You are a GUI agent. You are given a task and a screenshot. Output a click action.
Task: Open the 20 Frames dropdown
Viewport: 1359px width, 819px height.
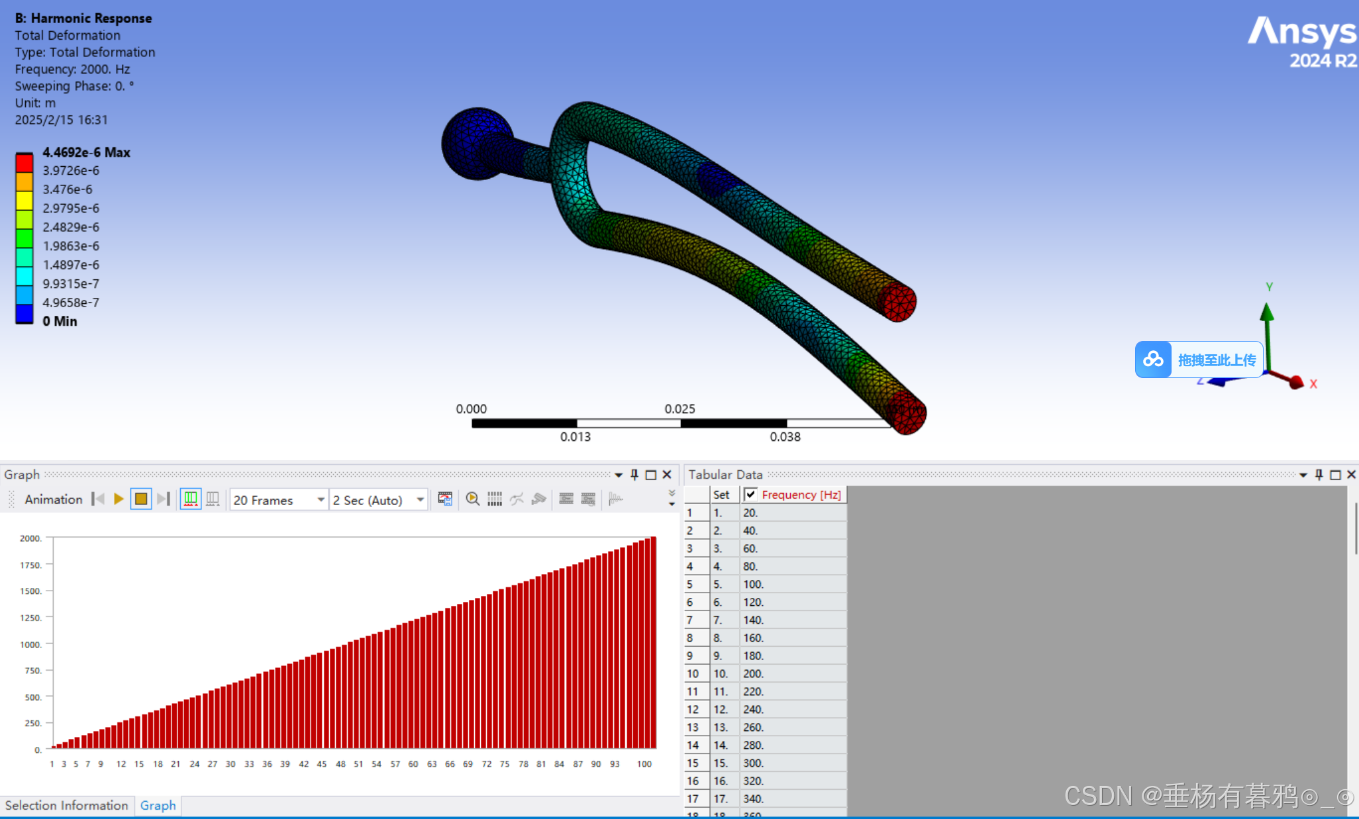click(x=321, y=500)
